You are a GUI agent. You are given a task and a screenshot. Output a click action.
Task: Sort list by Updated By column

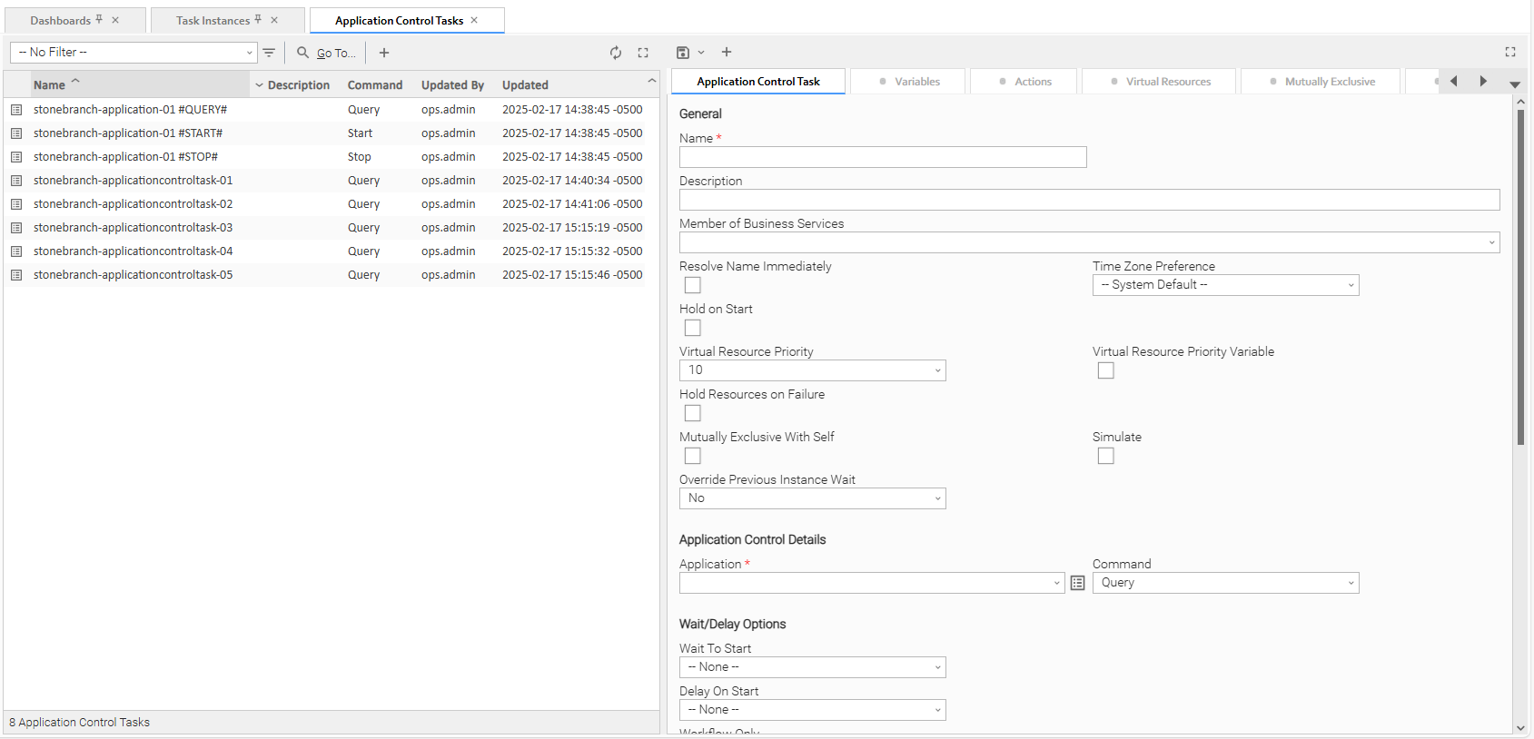point(452,85)
